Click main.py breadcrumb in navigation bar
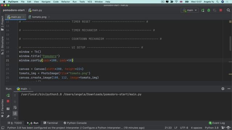 [x=35, y=10]
